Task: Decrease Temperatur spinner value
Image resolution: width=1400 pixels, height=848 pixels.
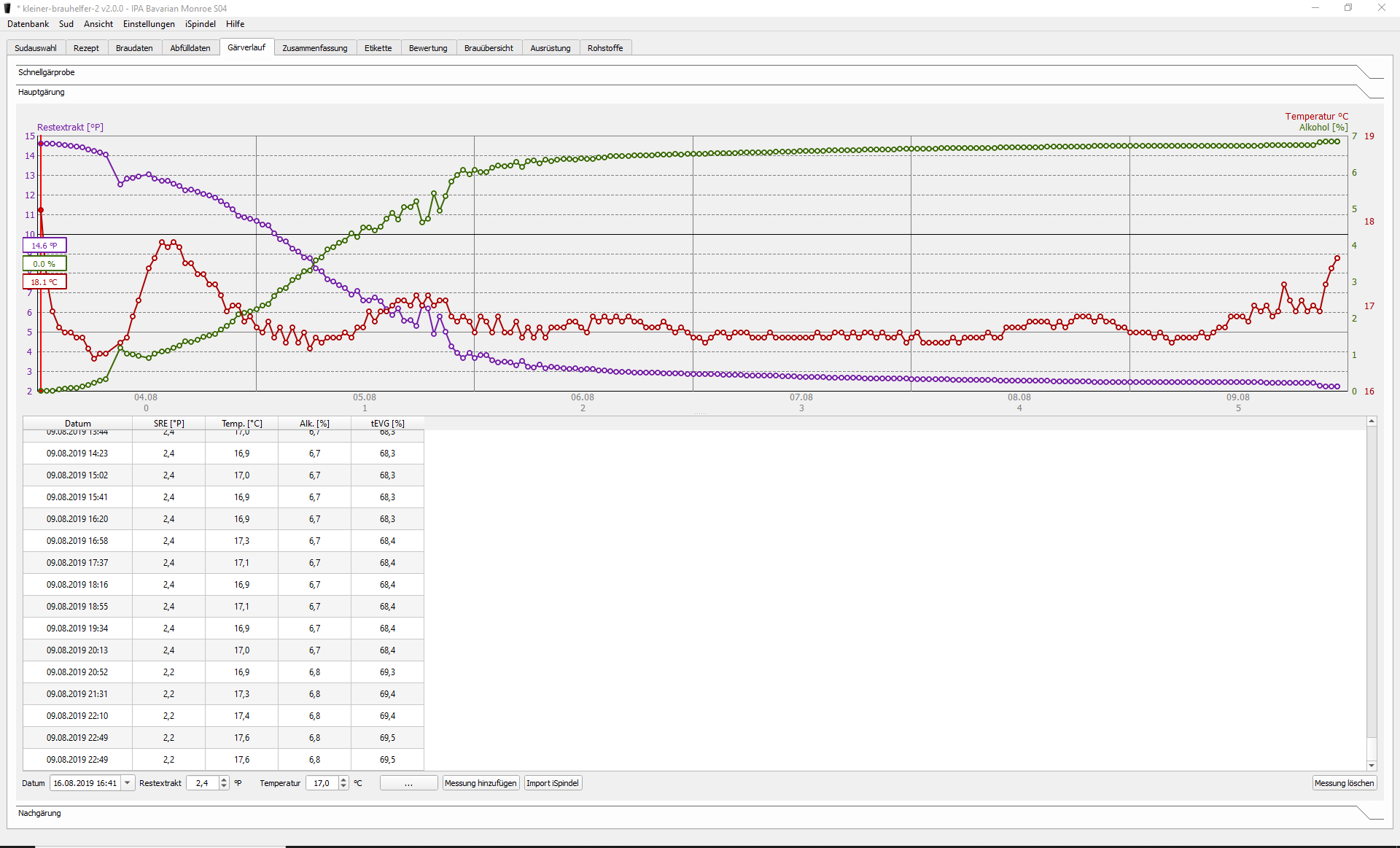Action: tap(343, 787)
